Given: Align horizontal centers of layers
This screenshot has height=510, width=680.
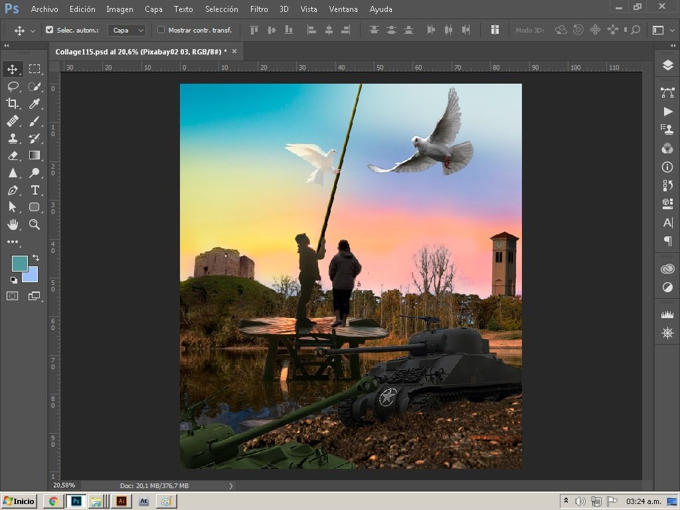Looking at the screenshot, I should tap(329, 30).
